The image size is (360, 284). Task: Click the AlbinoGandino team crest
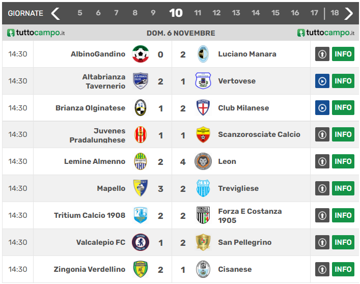140,54
